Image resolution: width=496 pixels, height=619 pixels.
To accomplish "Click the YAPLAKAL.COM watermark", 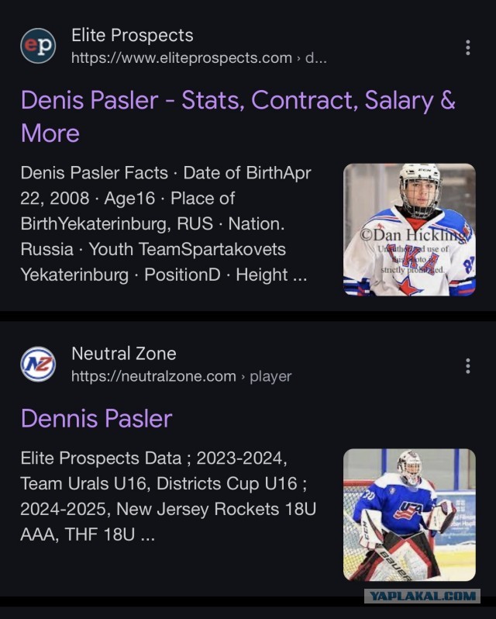I will pyautogui.click(x=422, y=596).
